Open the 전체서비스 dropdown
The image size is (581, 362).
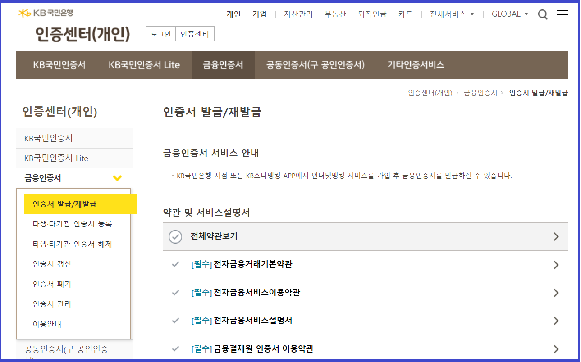pyautogui.click(x=452, y=14)
